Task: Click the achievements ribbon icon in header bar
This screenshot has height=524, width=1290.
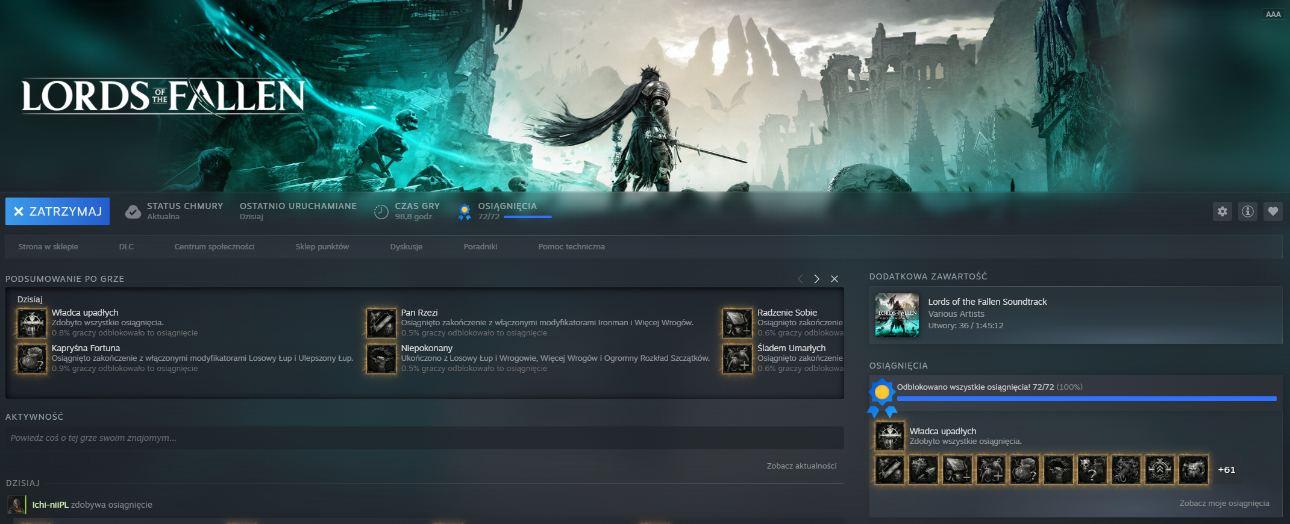Action: 465,212
